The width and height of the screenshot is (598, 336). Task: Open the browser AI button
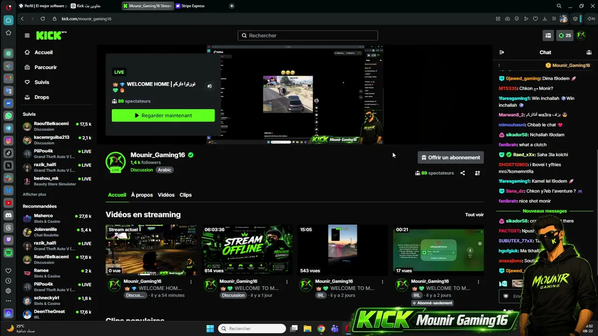(x=591, y=19)
